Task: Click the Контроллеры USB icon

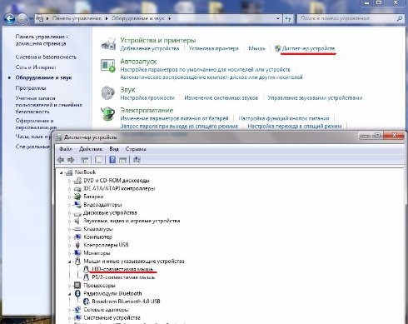Action: point(77,245)
